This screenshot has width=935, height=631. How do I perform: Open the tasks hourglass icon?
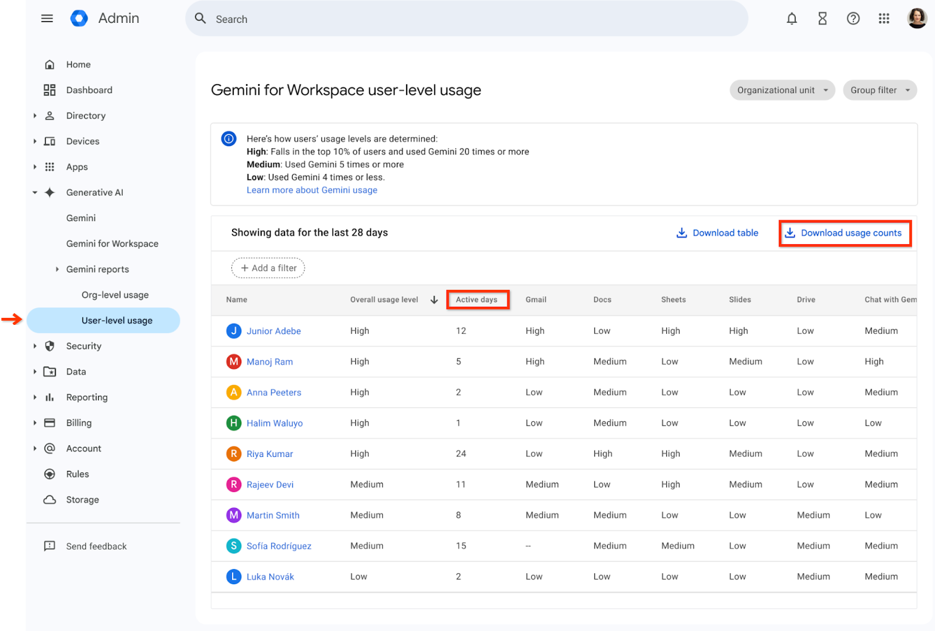pyautogui.click(x=822, y=19)
